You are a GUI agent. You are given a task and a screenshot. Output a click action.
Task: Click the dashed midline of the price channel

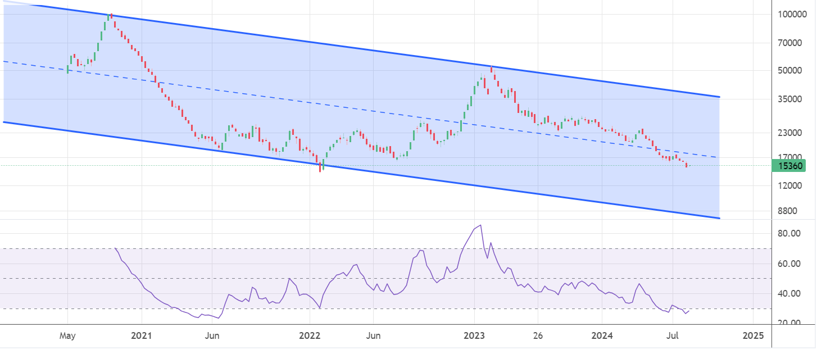[x=360, y=110]
